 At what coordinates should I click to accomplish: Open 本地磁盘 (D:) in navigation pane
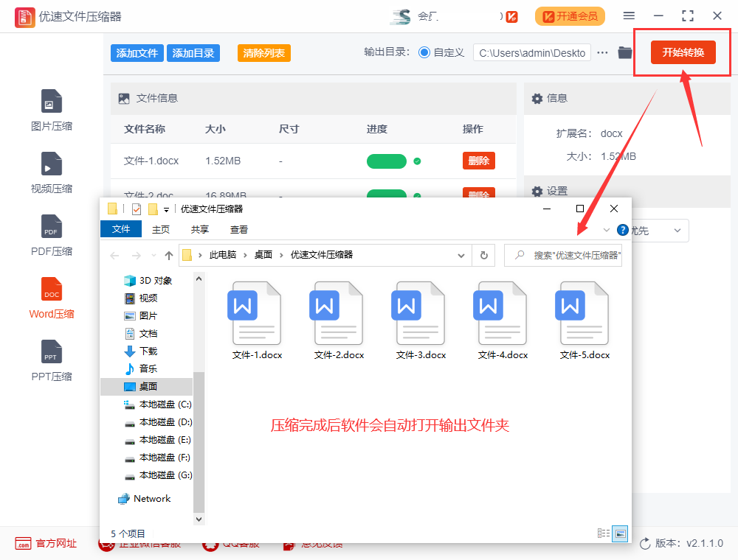click(158, 422)
